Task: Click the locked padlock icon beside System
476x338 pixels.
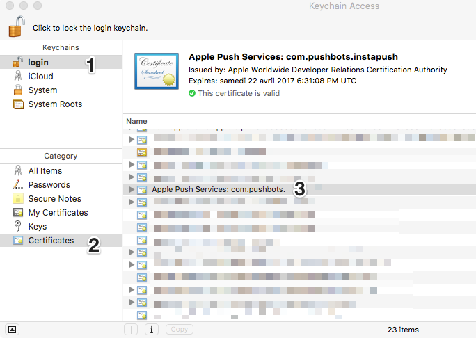Action: pyautogui.click(x=18, y=90)
